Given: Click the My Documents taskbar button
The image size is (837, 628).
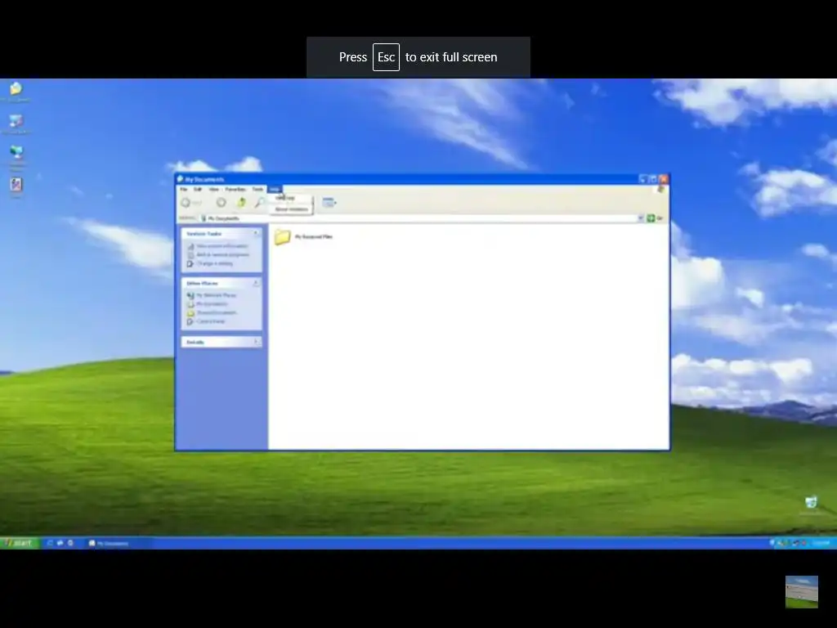Looking at the screenshot, I should [118, 543].
